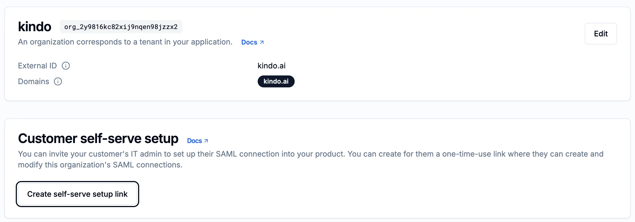The width and height of the screenshot is (635, 222).
Task: Click the circled-i icon next to External ID
Action: pos(66,65)
